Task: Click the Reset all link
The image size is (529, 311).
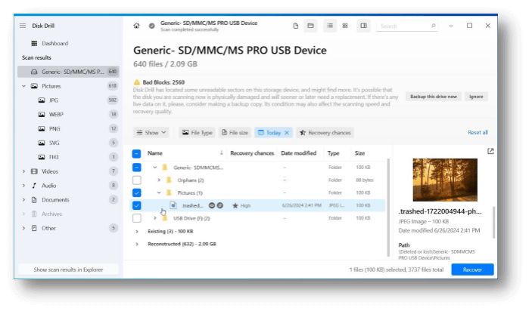Action: click(x=478, y=132)
